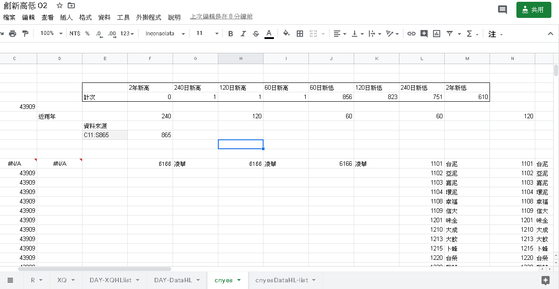Toggle bold formatting
559x289 pixels.
click(230, 34)
